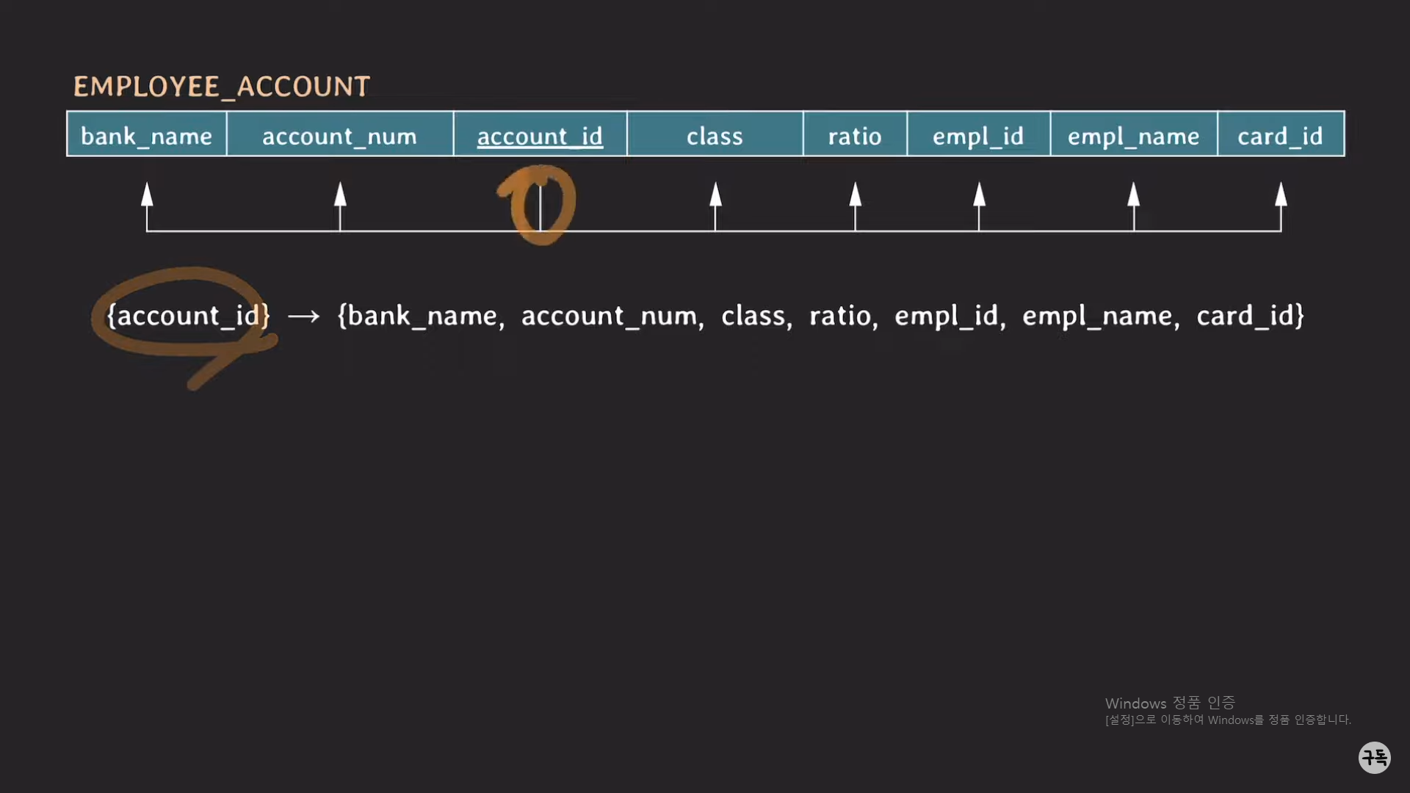Click the orange-circled arrow under account_id
This screenshot has height=793, width=1410.
click(x=540, y=206)
